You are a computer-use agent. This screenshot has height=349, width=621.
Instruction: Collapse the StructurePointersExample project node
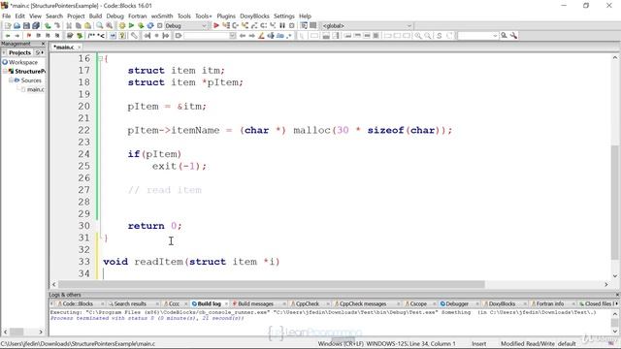pyautogui.click(x=5, y=71)
